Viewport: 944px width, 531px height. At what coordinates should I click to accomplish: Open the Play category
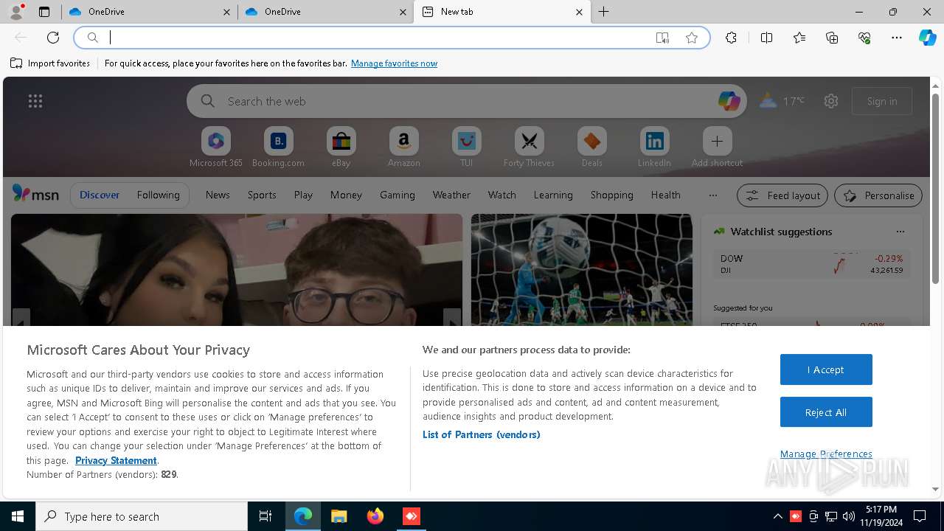(303, 195)
